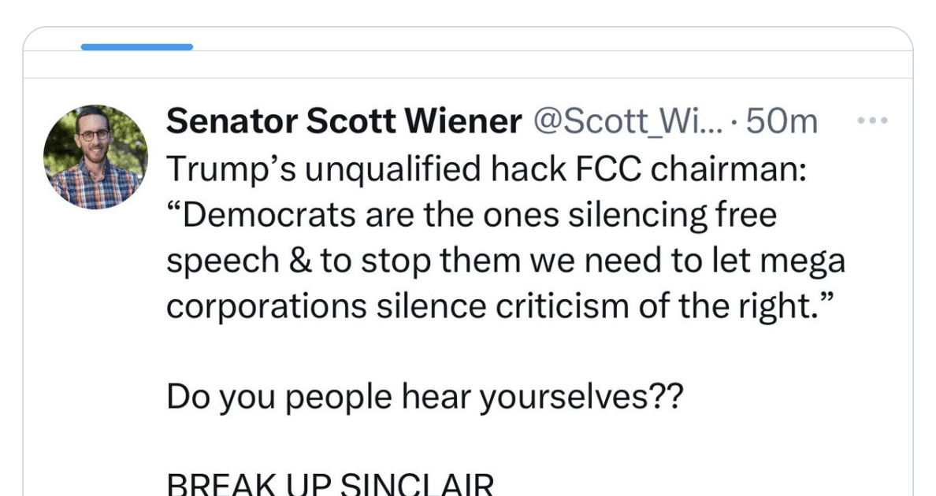Click Scott Wiener's profile avatar photo
The width and height of the screenshot is (936, 496).
(95, 157)
